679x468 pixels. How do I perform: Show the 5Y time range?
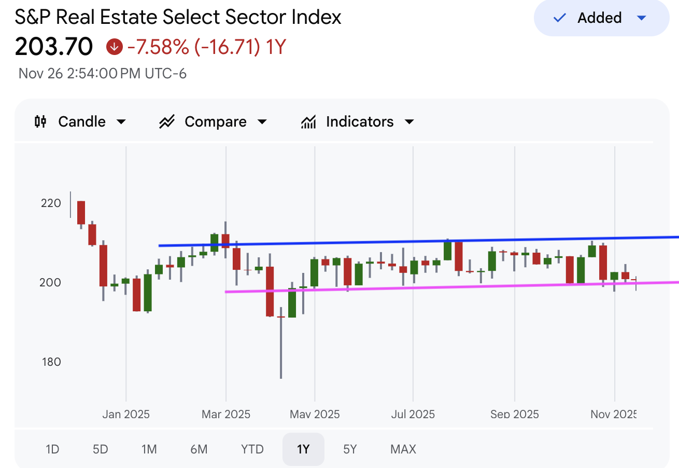point(350,449)
